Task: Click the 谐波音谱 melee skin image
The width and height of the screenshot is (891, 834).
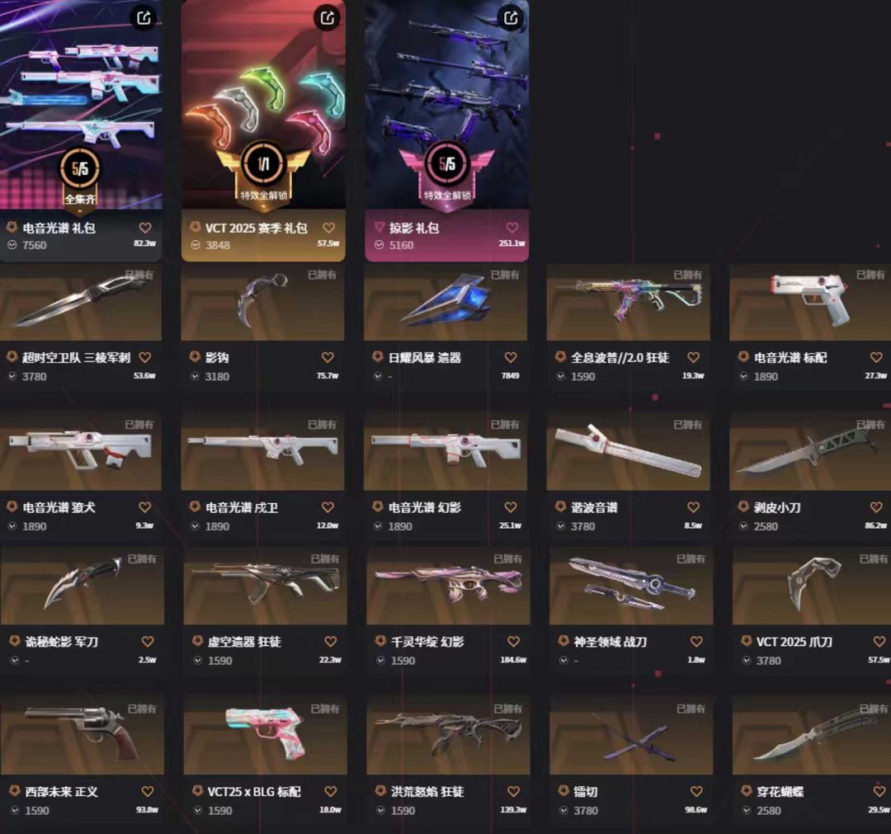Action: pos(628,452)
